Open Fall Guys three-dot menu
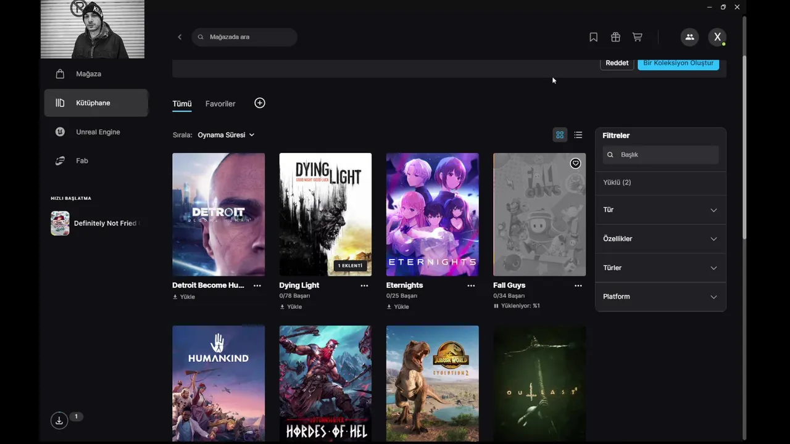 [578, 286]
